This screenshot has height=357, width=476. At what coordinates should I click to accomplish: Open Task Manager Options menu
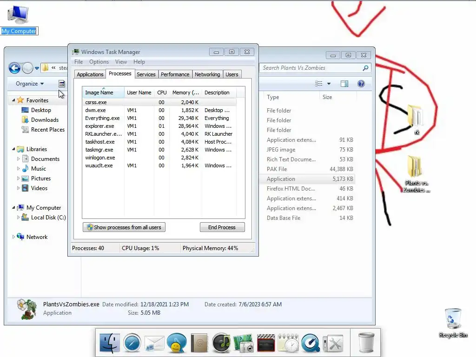click(x=99, y=62)
